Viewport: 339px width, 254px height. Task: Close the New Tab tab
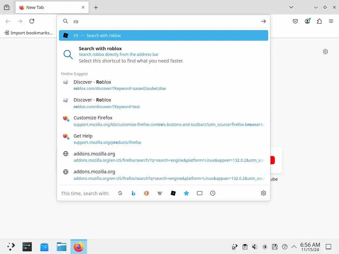click(x=83, y=7)
